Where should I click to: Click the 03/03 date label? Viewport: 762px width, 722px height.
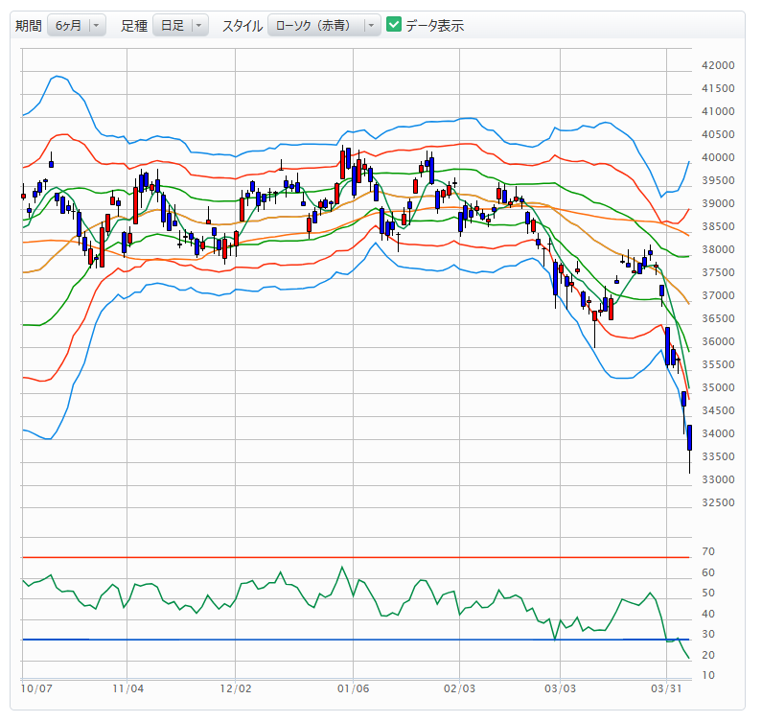click(x=560, y=688)
